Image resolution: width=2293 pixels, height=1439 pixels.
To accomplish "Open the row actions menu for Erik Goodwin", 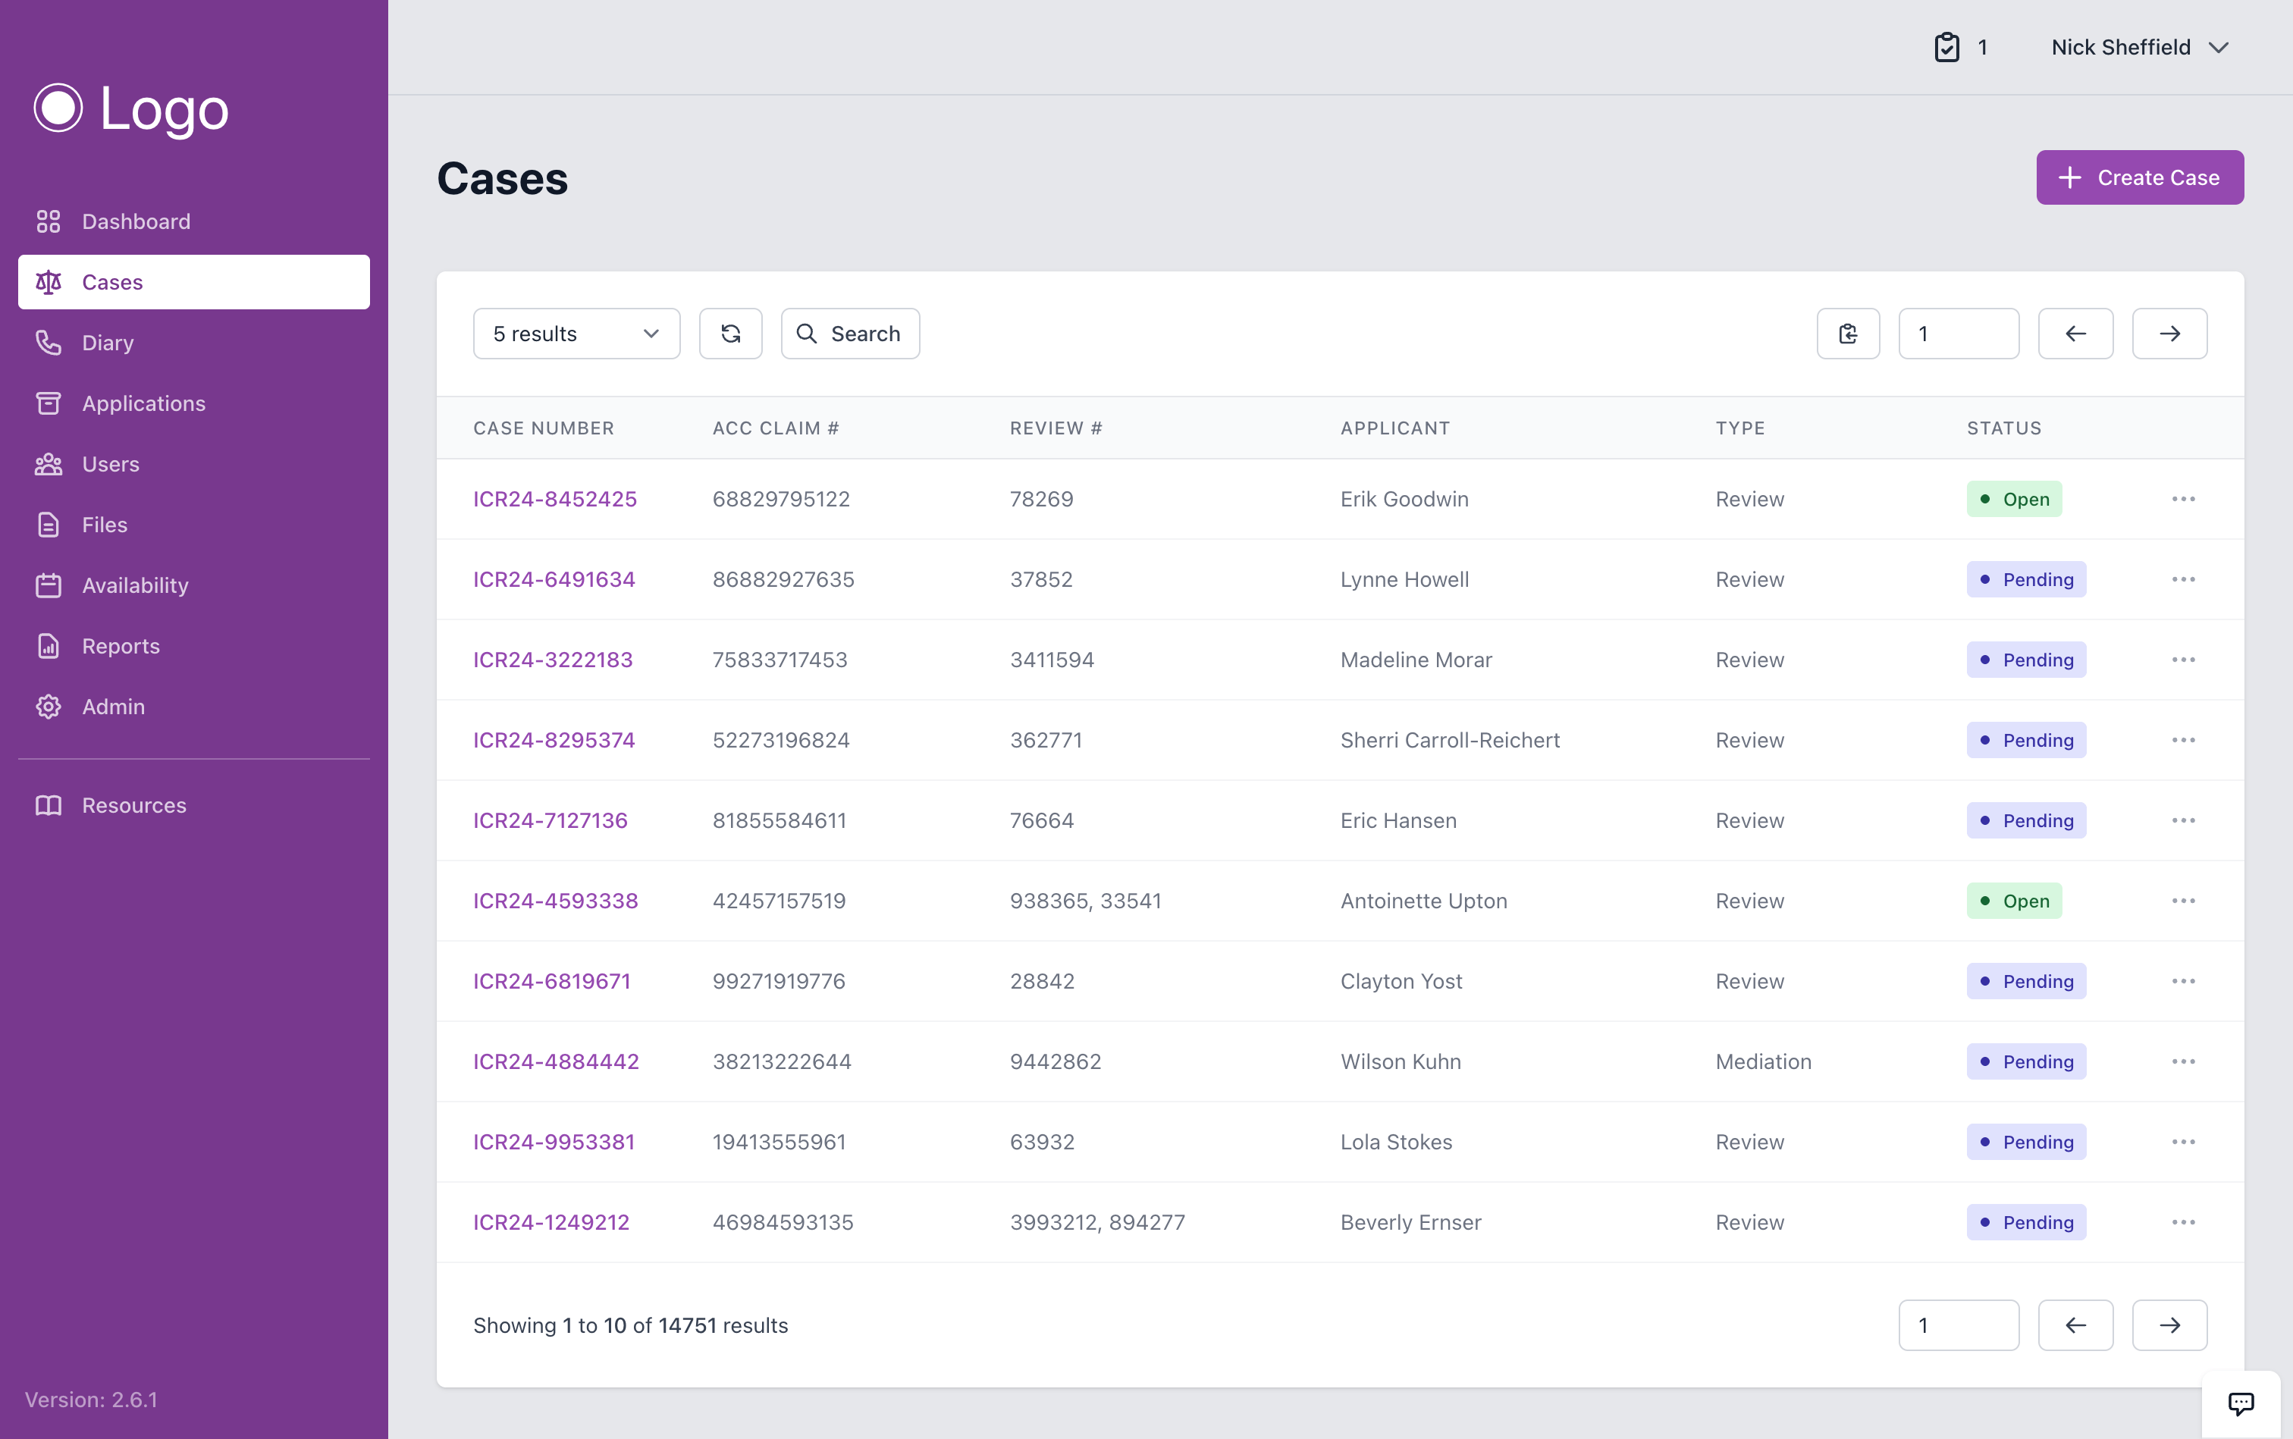I will point(2184,499).
